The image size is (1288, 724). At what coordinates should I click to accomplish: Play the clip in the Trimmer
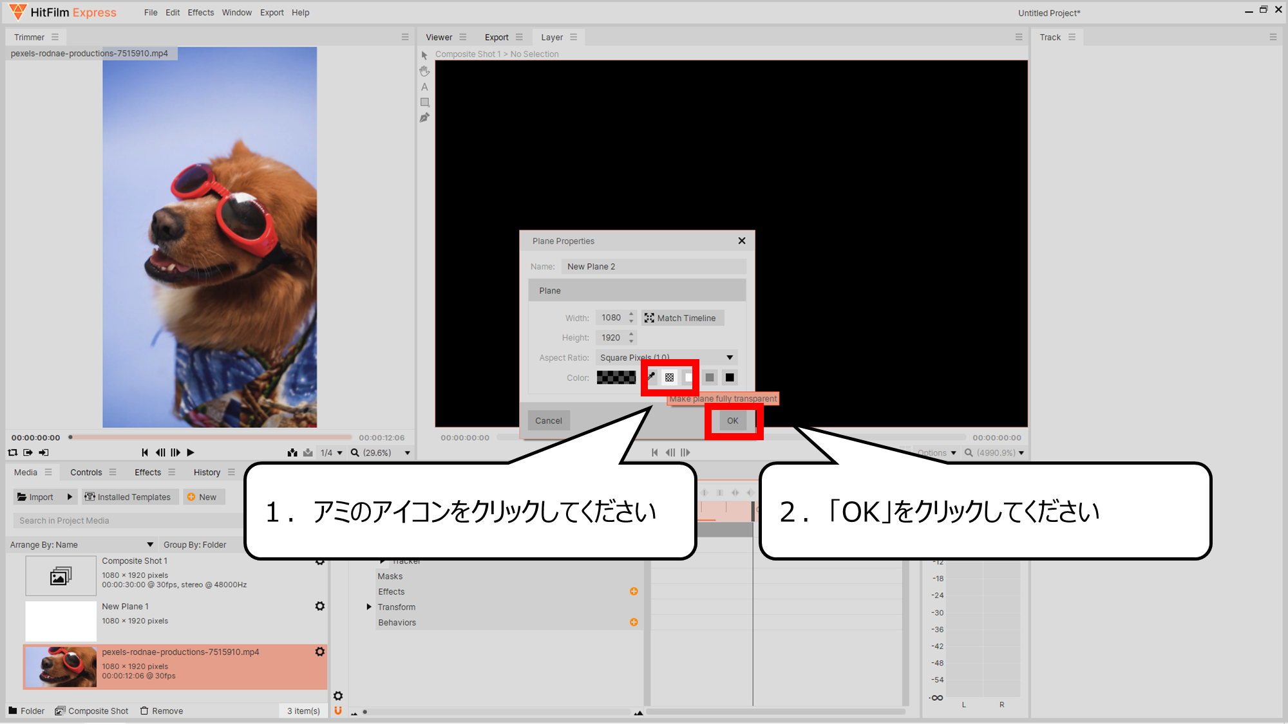click(x=191, y=452)
